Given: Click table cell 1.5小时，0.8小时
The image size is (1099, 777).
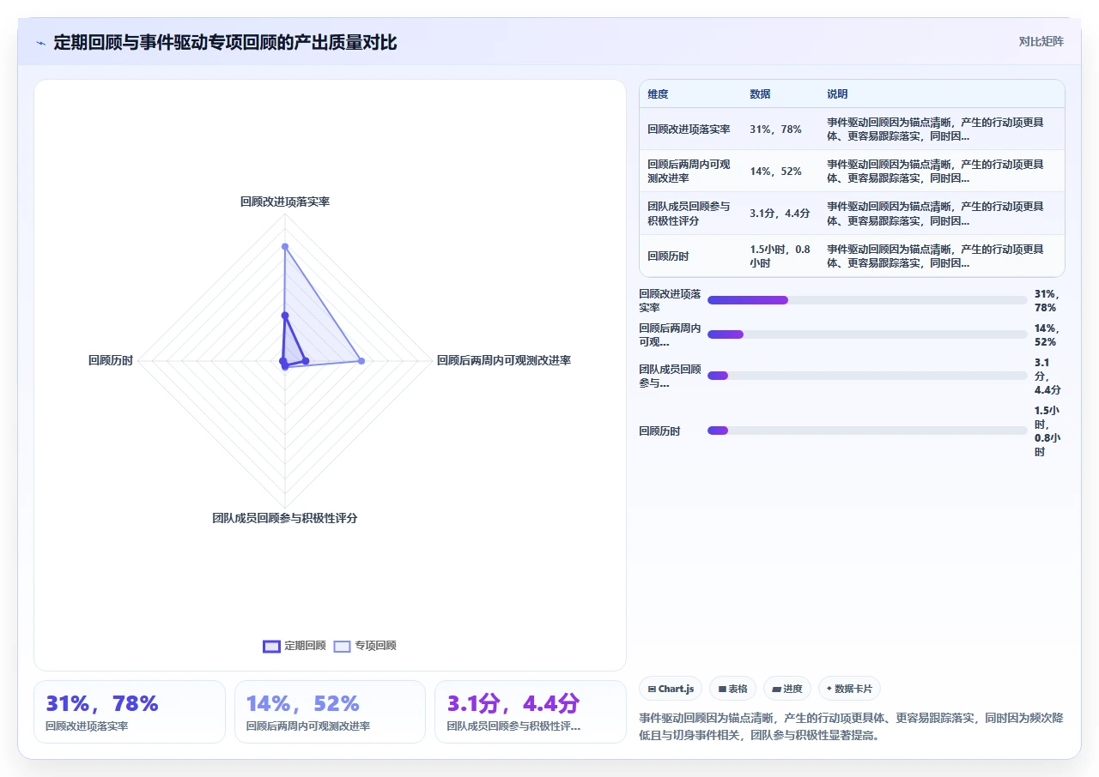Looking at the screenshot, I should [x=780, y=256].
